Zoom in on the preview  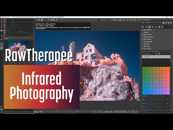117,112
